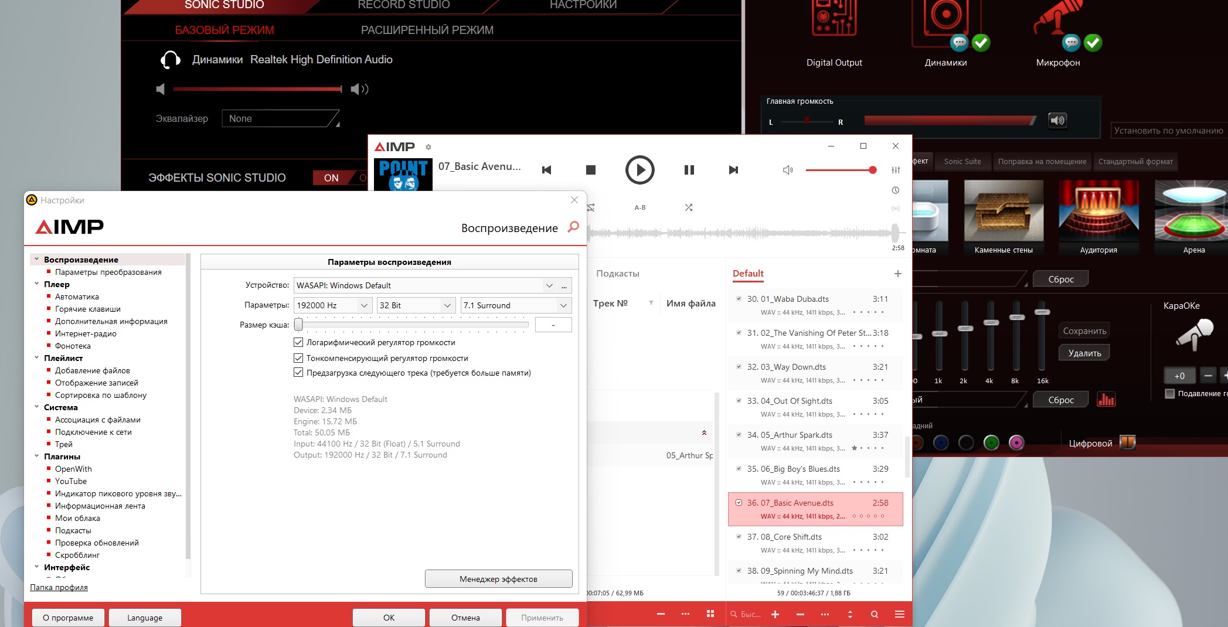This screenshot has height=627, width=1228.
Task: Toggle checkbox for track 30. 01_Waba Duba.dts
Action: [739, 299]
